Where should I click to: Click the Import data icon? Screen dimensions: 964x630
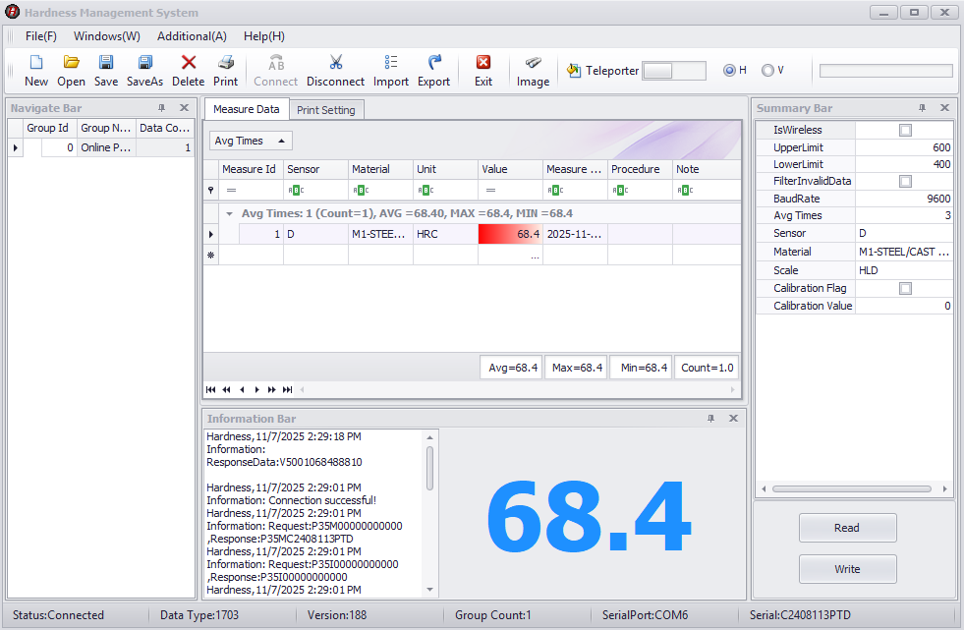391,63
